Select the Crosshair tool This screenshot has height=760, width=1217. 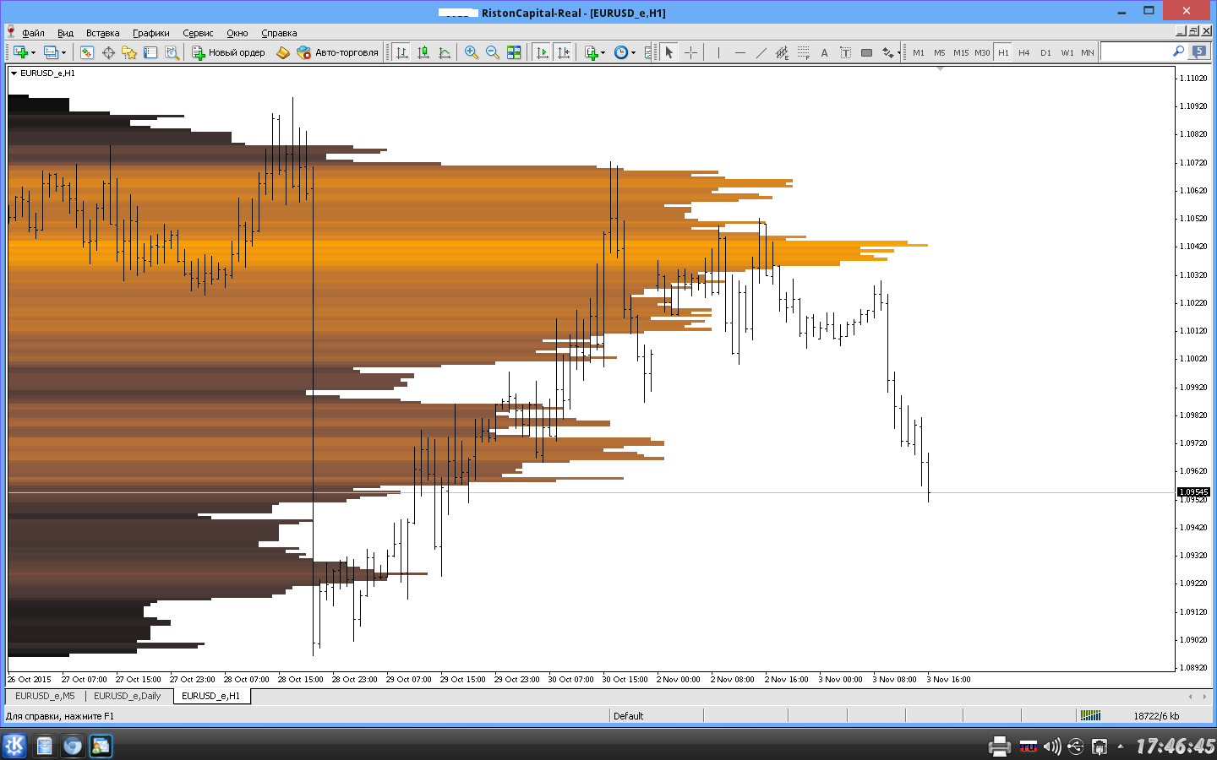(690, 52)
